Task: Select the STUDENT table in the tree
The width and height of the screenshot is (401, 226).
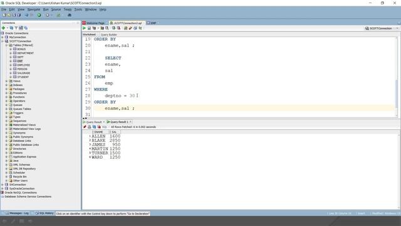Action: click(x=23, y=77)
